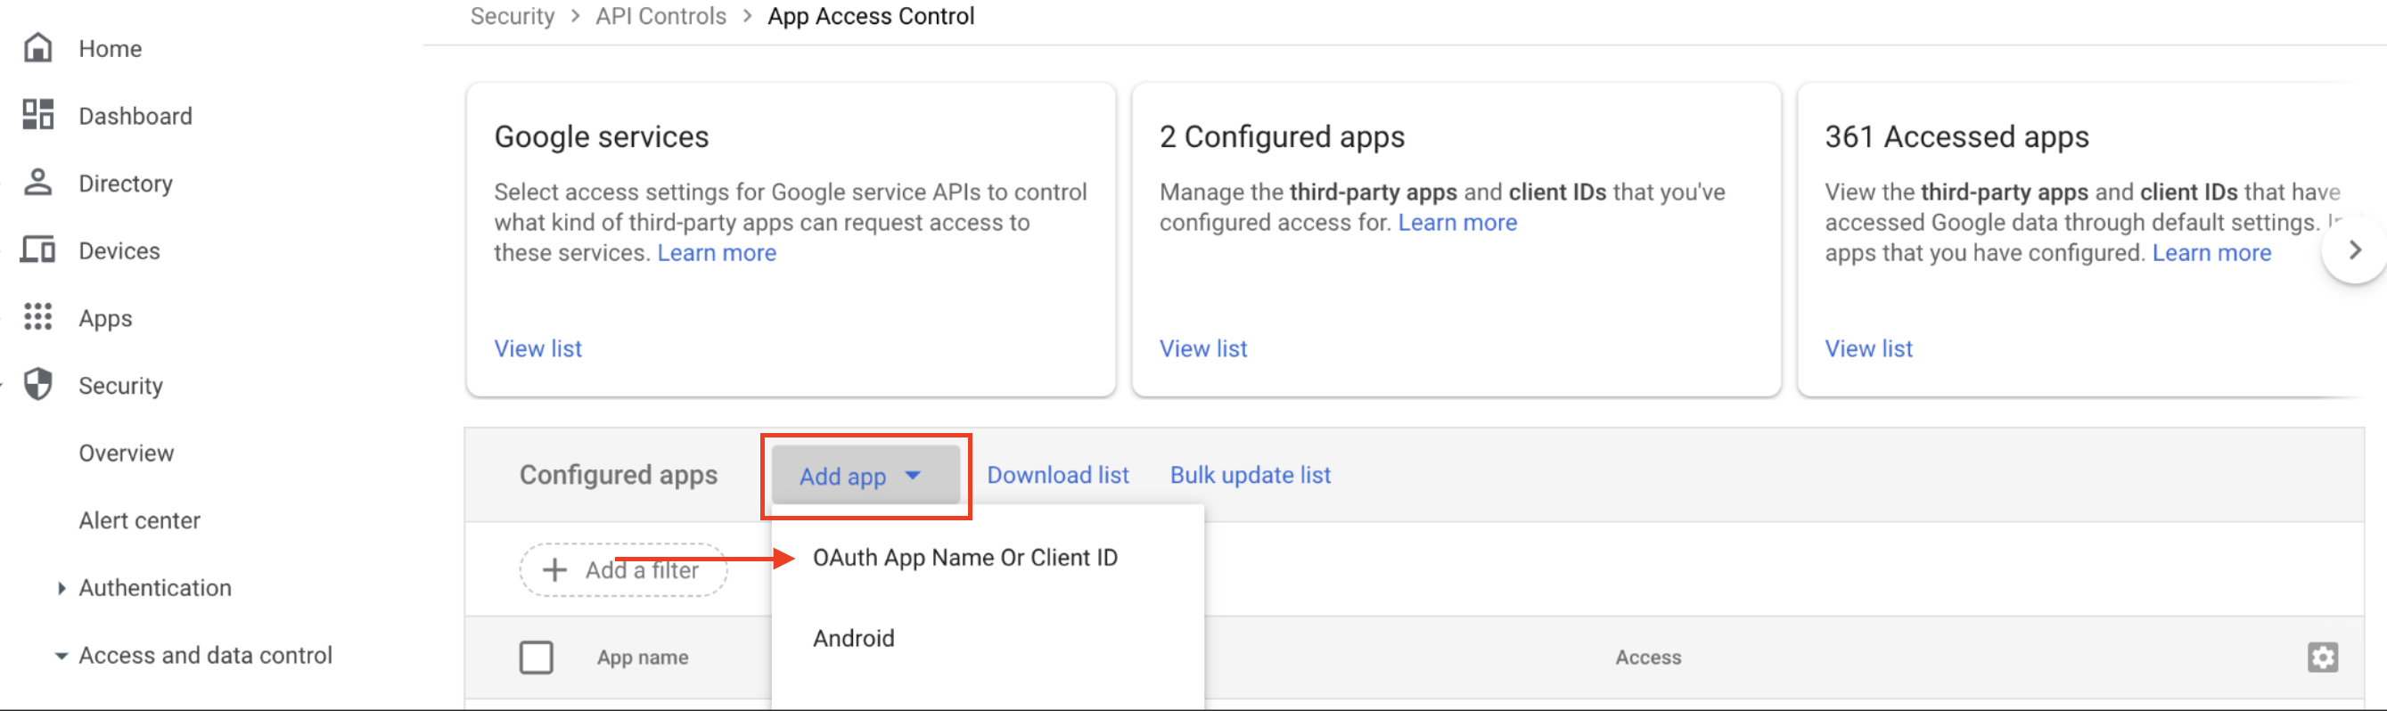Image resolution: width=2387 pixels, height=711 pixels.
Task: Click the Bulk update list link
Action: coord(1250,475)
